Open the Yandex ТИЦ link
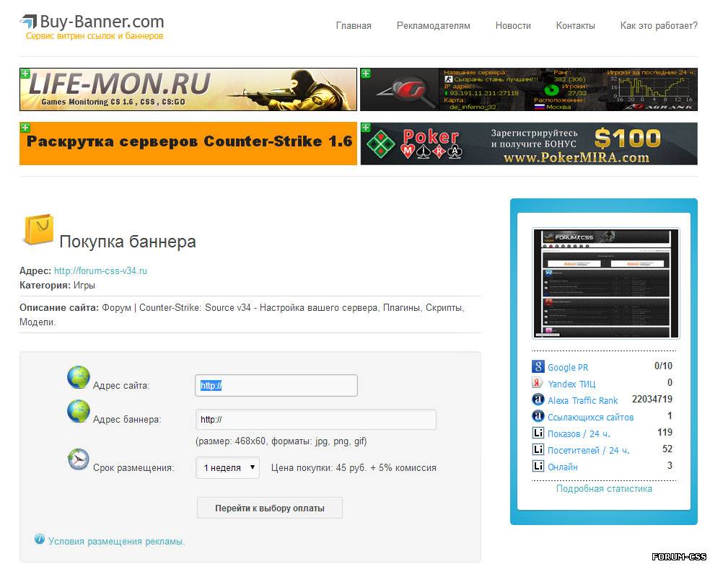This screenshot has width=710, height=564. pos(571,384)
